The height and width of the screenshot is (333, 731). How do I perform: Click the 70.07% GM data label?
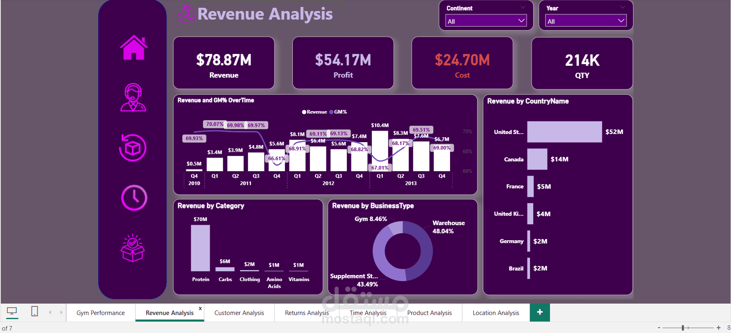click(215, 124)
